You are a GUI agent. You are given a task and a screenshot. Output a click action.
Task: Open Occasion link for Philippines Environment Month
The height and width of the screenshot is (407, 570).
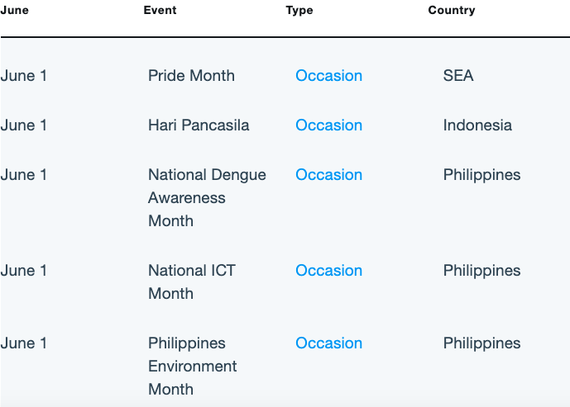click(328, 343)
